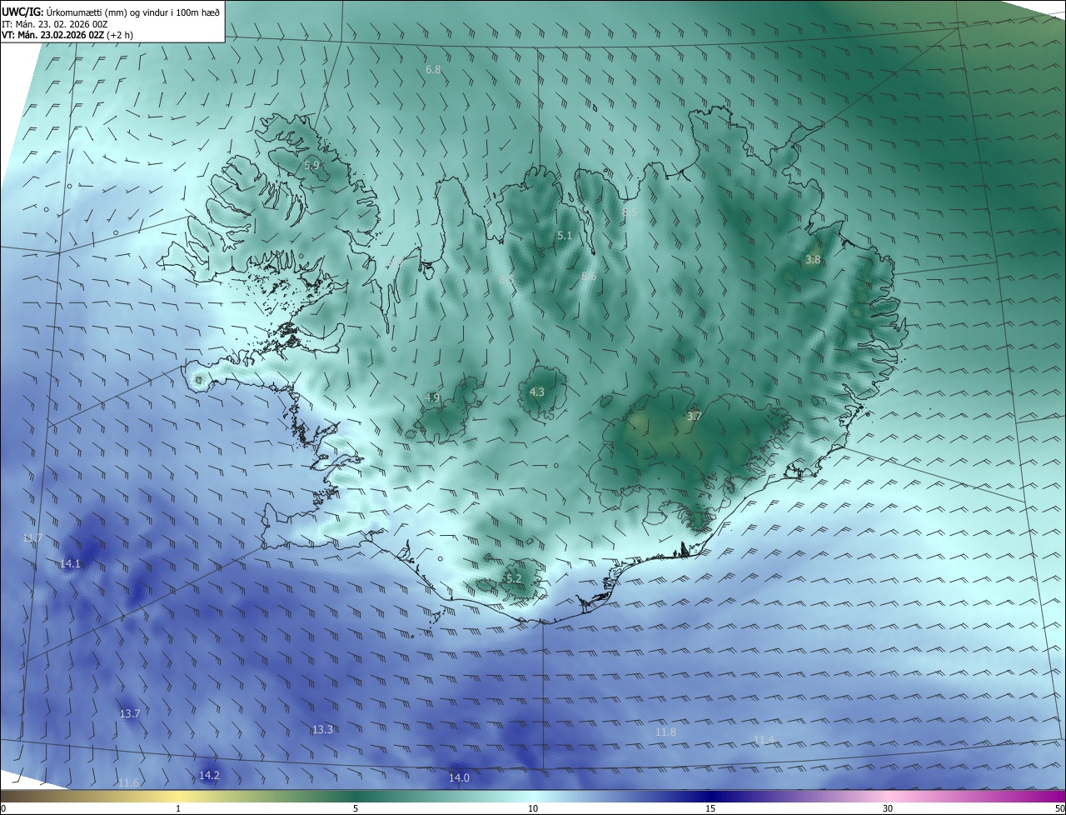Select the 5.1 value label
The height and width of the screenshot is (815, 1066).
click(x=565, y=236)
